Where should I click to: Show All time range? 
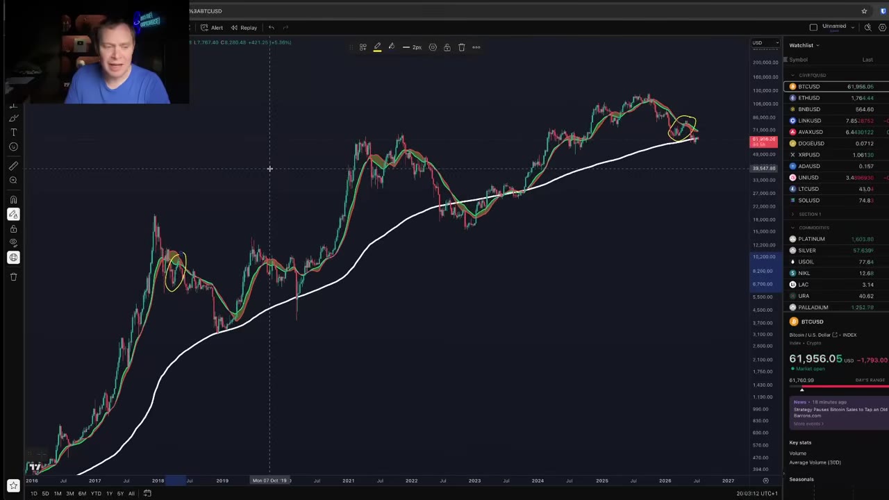tap(131, 493)
